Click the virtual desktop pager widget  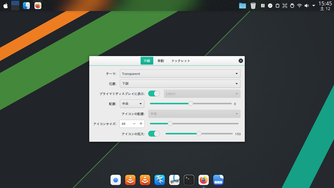15,6
